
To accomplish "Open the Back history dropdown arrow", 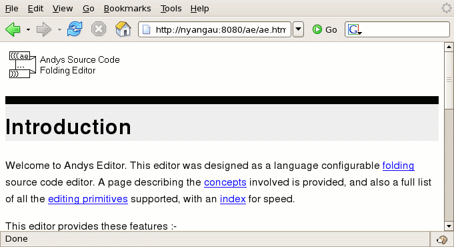I will pyautogui.click(x=28, y=29).
